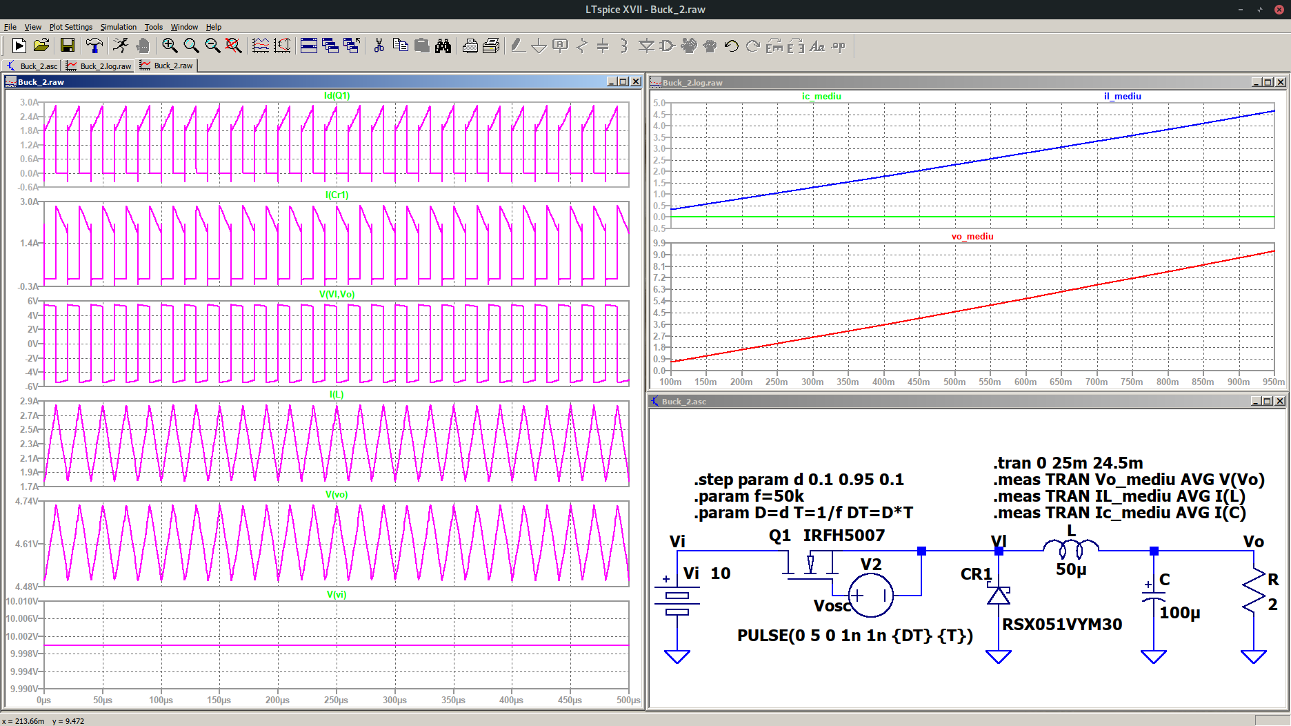Click the Move hand icon
Viewport: 1291px width, 726px height.
coord(688,46)
